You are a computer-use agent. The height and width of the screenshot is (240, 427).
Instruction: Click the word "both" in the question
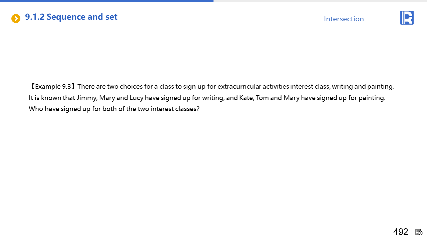point(109,109)
